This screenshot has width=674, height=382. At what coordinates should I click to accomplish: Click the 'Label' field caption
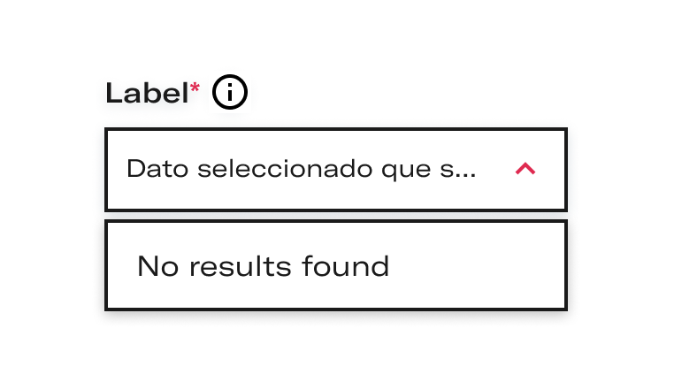[147, 93]
